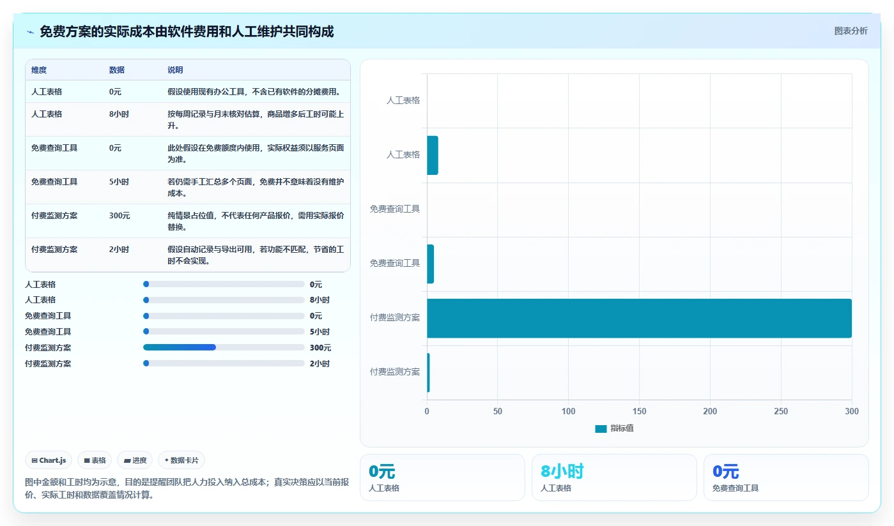894x526 pixels.
Task: Click the longest chart bar reaching 300
Action: point(639,318)
